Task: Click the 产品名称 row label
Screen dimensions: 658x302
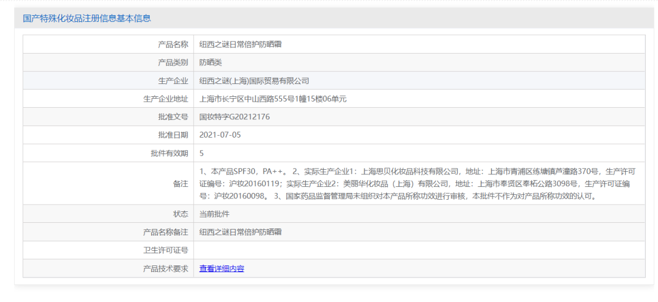Action: (x=173, y=44)
